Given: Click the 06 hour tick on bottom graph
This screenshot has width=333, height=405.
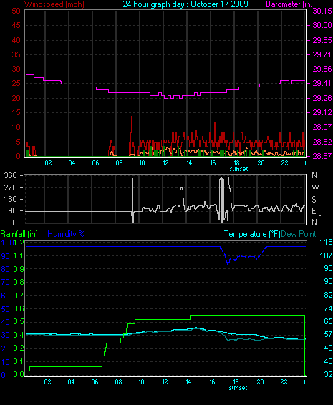Looking at the screenshot, I should click(95, 382).
